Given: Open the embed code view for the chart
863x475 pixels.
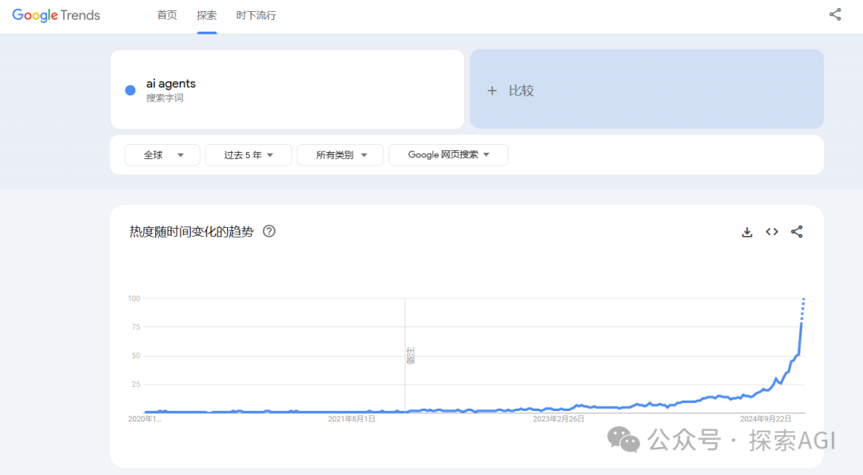Looking at the screenshot, I should [x=771, y=232].
